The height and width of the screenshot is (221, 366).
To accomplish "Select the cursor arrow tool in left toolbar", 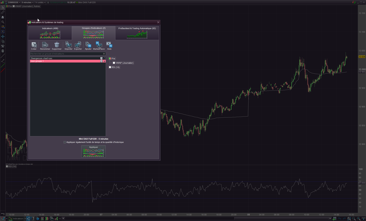I will [3, 8].
